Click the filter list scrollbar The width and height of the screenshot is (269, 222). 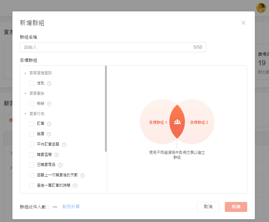(106, 109)
